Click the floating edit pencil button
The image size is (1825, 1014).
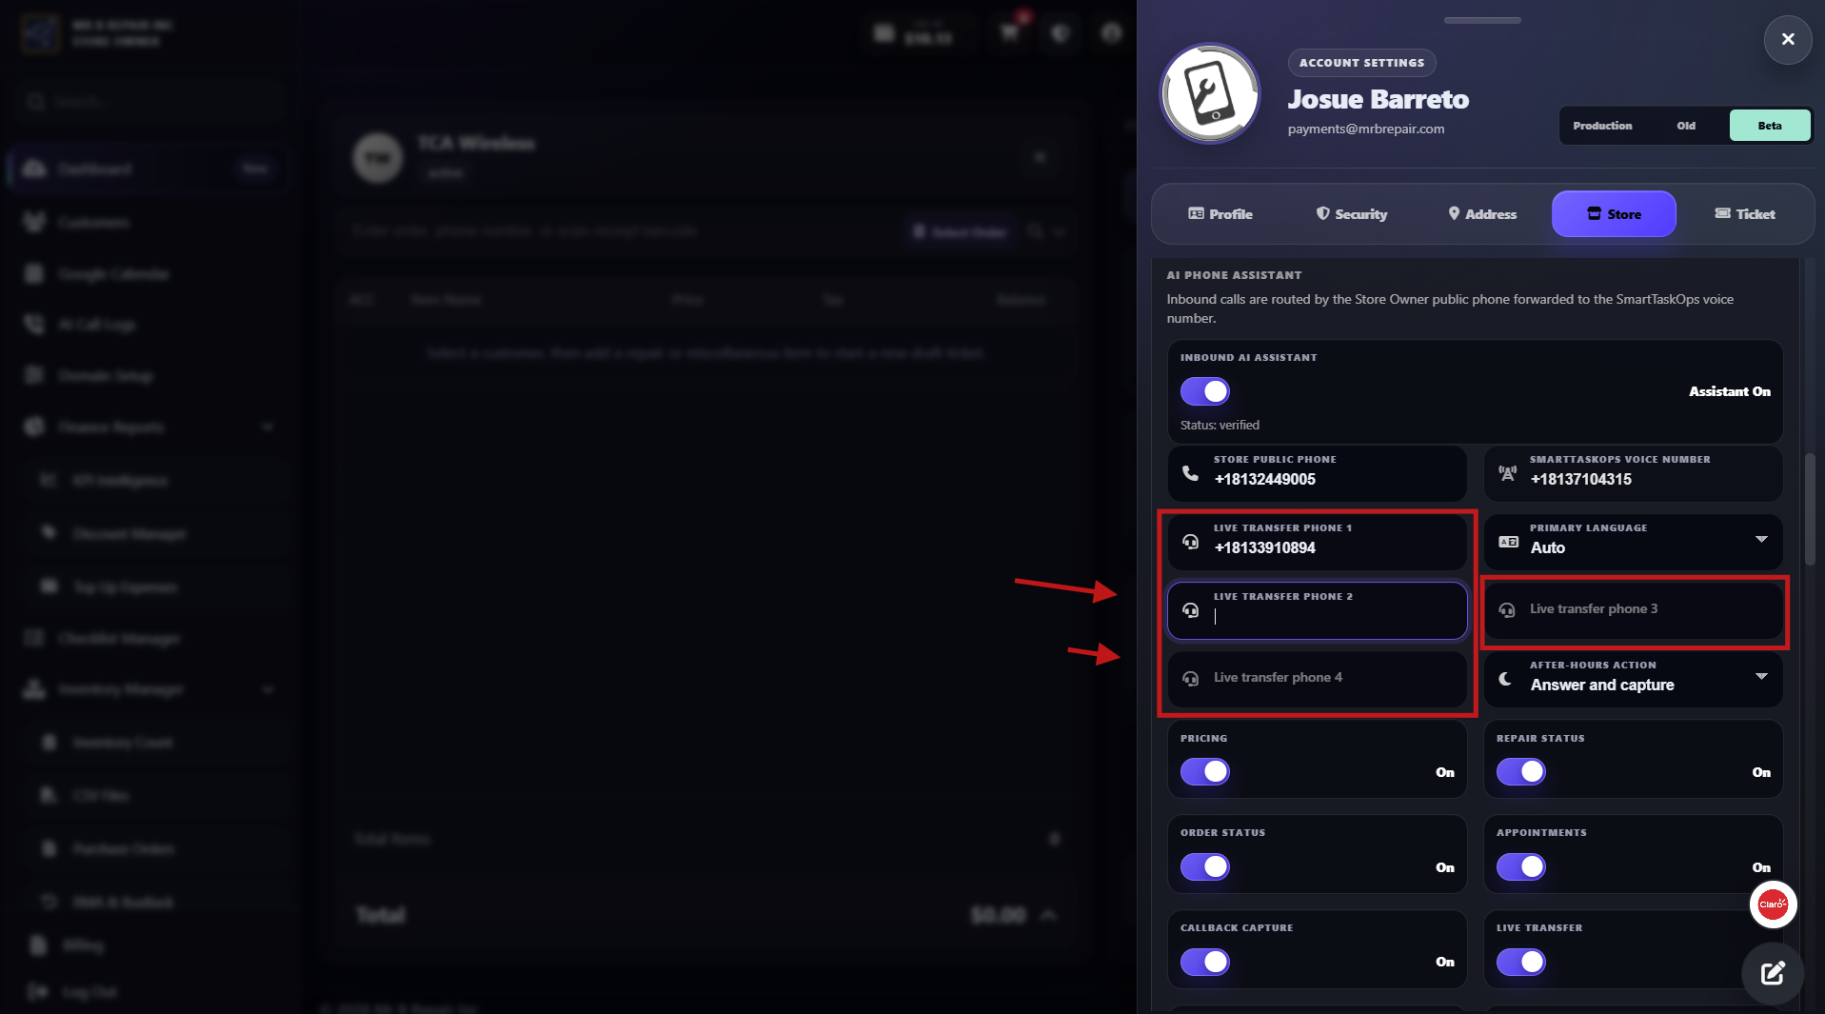click(x=1772, y=973)
